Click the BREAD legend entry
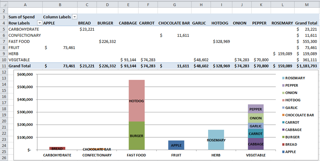Screen dimensions: 320x161 [289, 144]
